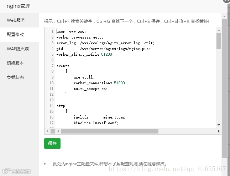Image resolution: width=230 pixels, height=176 pixels.
Task: Click the error_log path line
Action: [x=105, y=43]
